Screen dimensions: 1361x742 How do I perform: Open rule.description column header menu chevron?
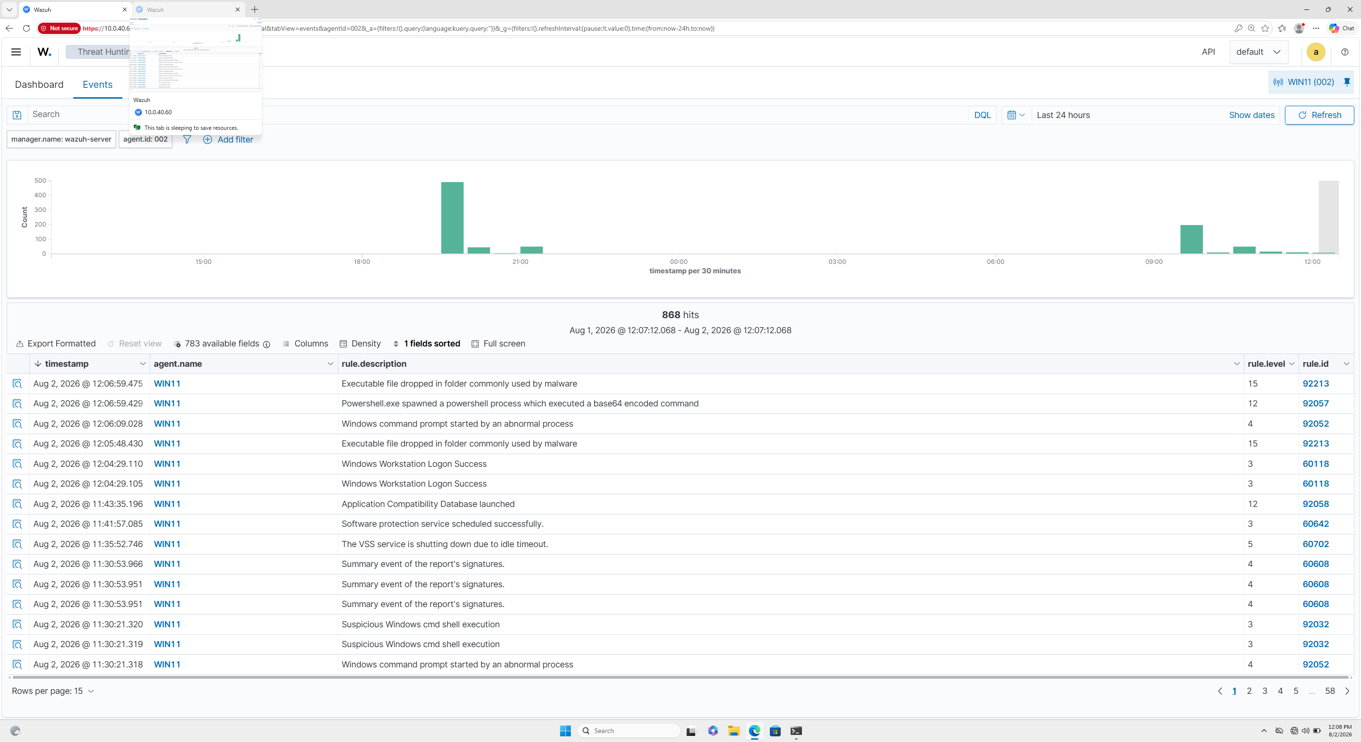tap(1236, 363)
